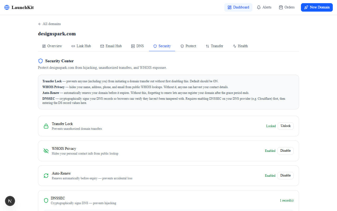The width and height of the screenshot is (337, 211).
Task: Click the bold Transfer Lock info line
Action: 130,81
